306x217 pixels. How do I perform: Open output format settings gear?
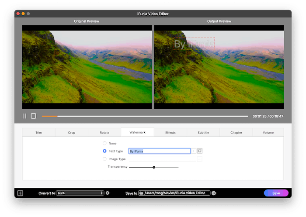click(108, 193)
